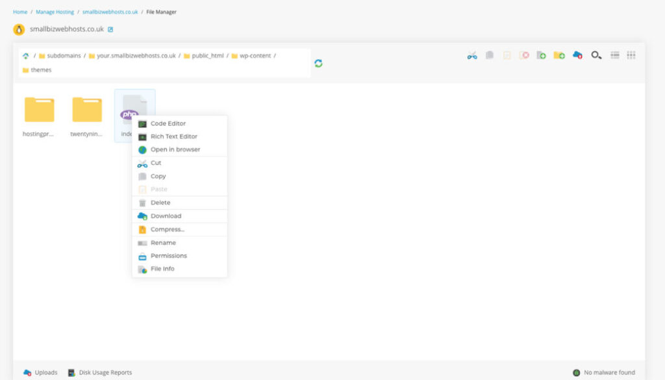Open the hostingpr... folder
Viewport: 665px width, 380px height.
[39, 116]
